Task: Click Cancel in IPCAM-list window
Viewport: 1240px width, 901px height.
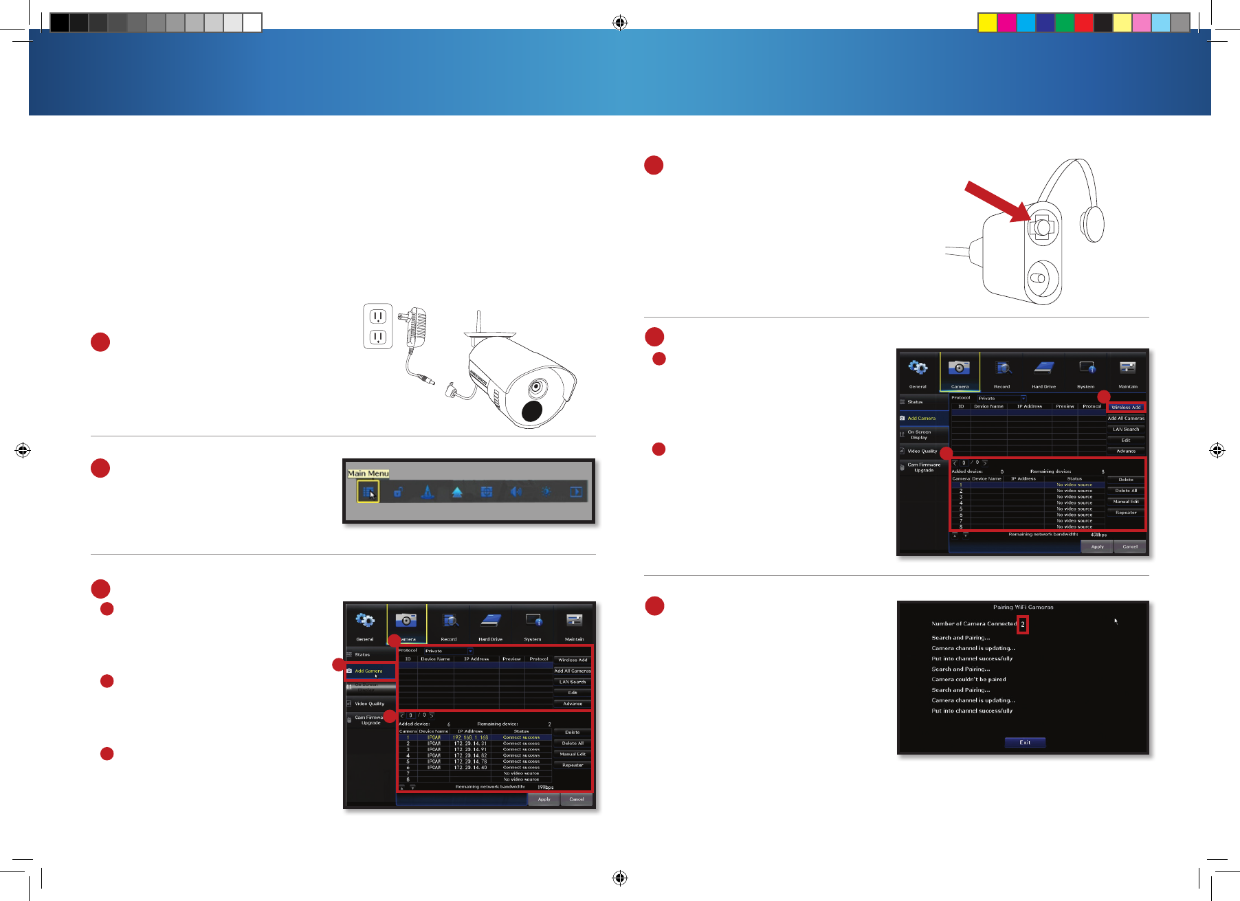Action: click(577, 799)
